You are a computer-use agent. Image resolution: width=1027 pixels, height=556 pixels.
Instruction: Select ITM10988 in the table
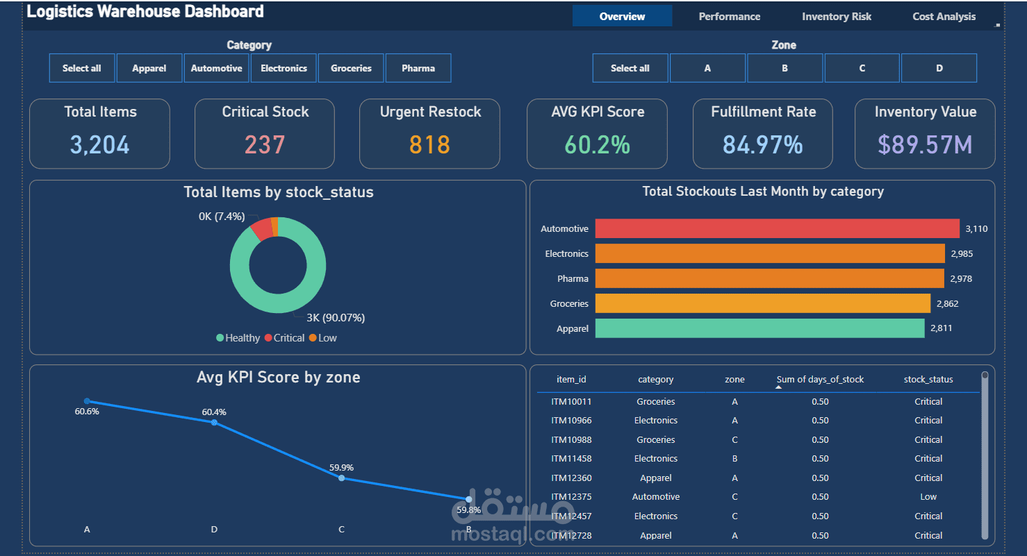[571, 439]
